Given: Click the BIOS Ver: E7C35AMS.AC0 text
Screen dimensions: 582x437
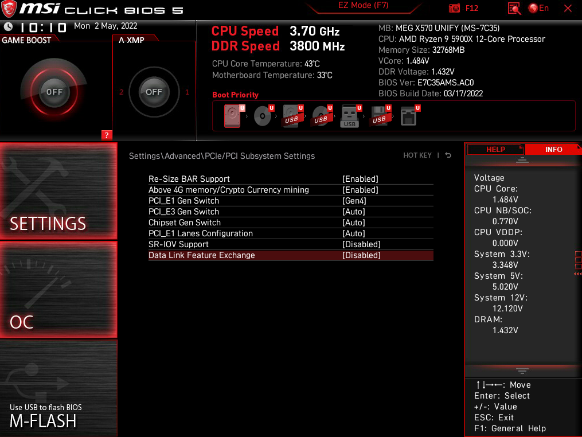Looking at the screenshot, I should pos(425,83).
